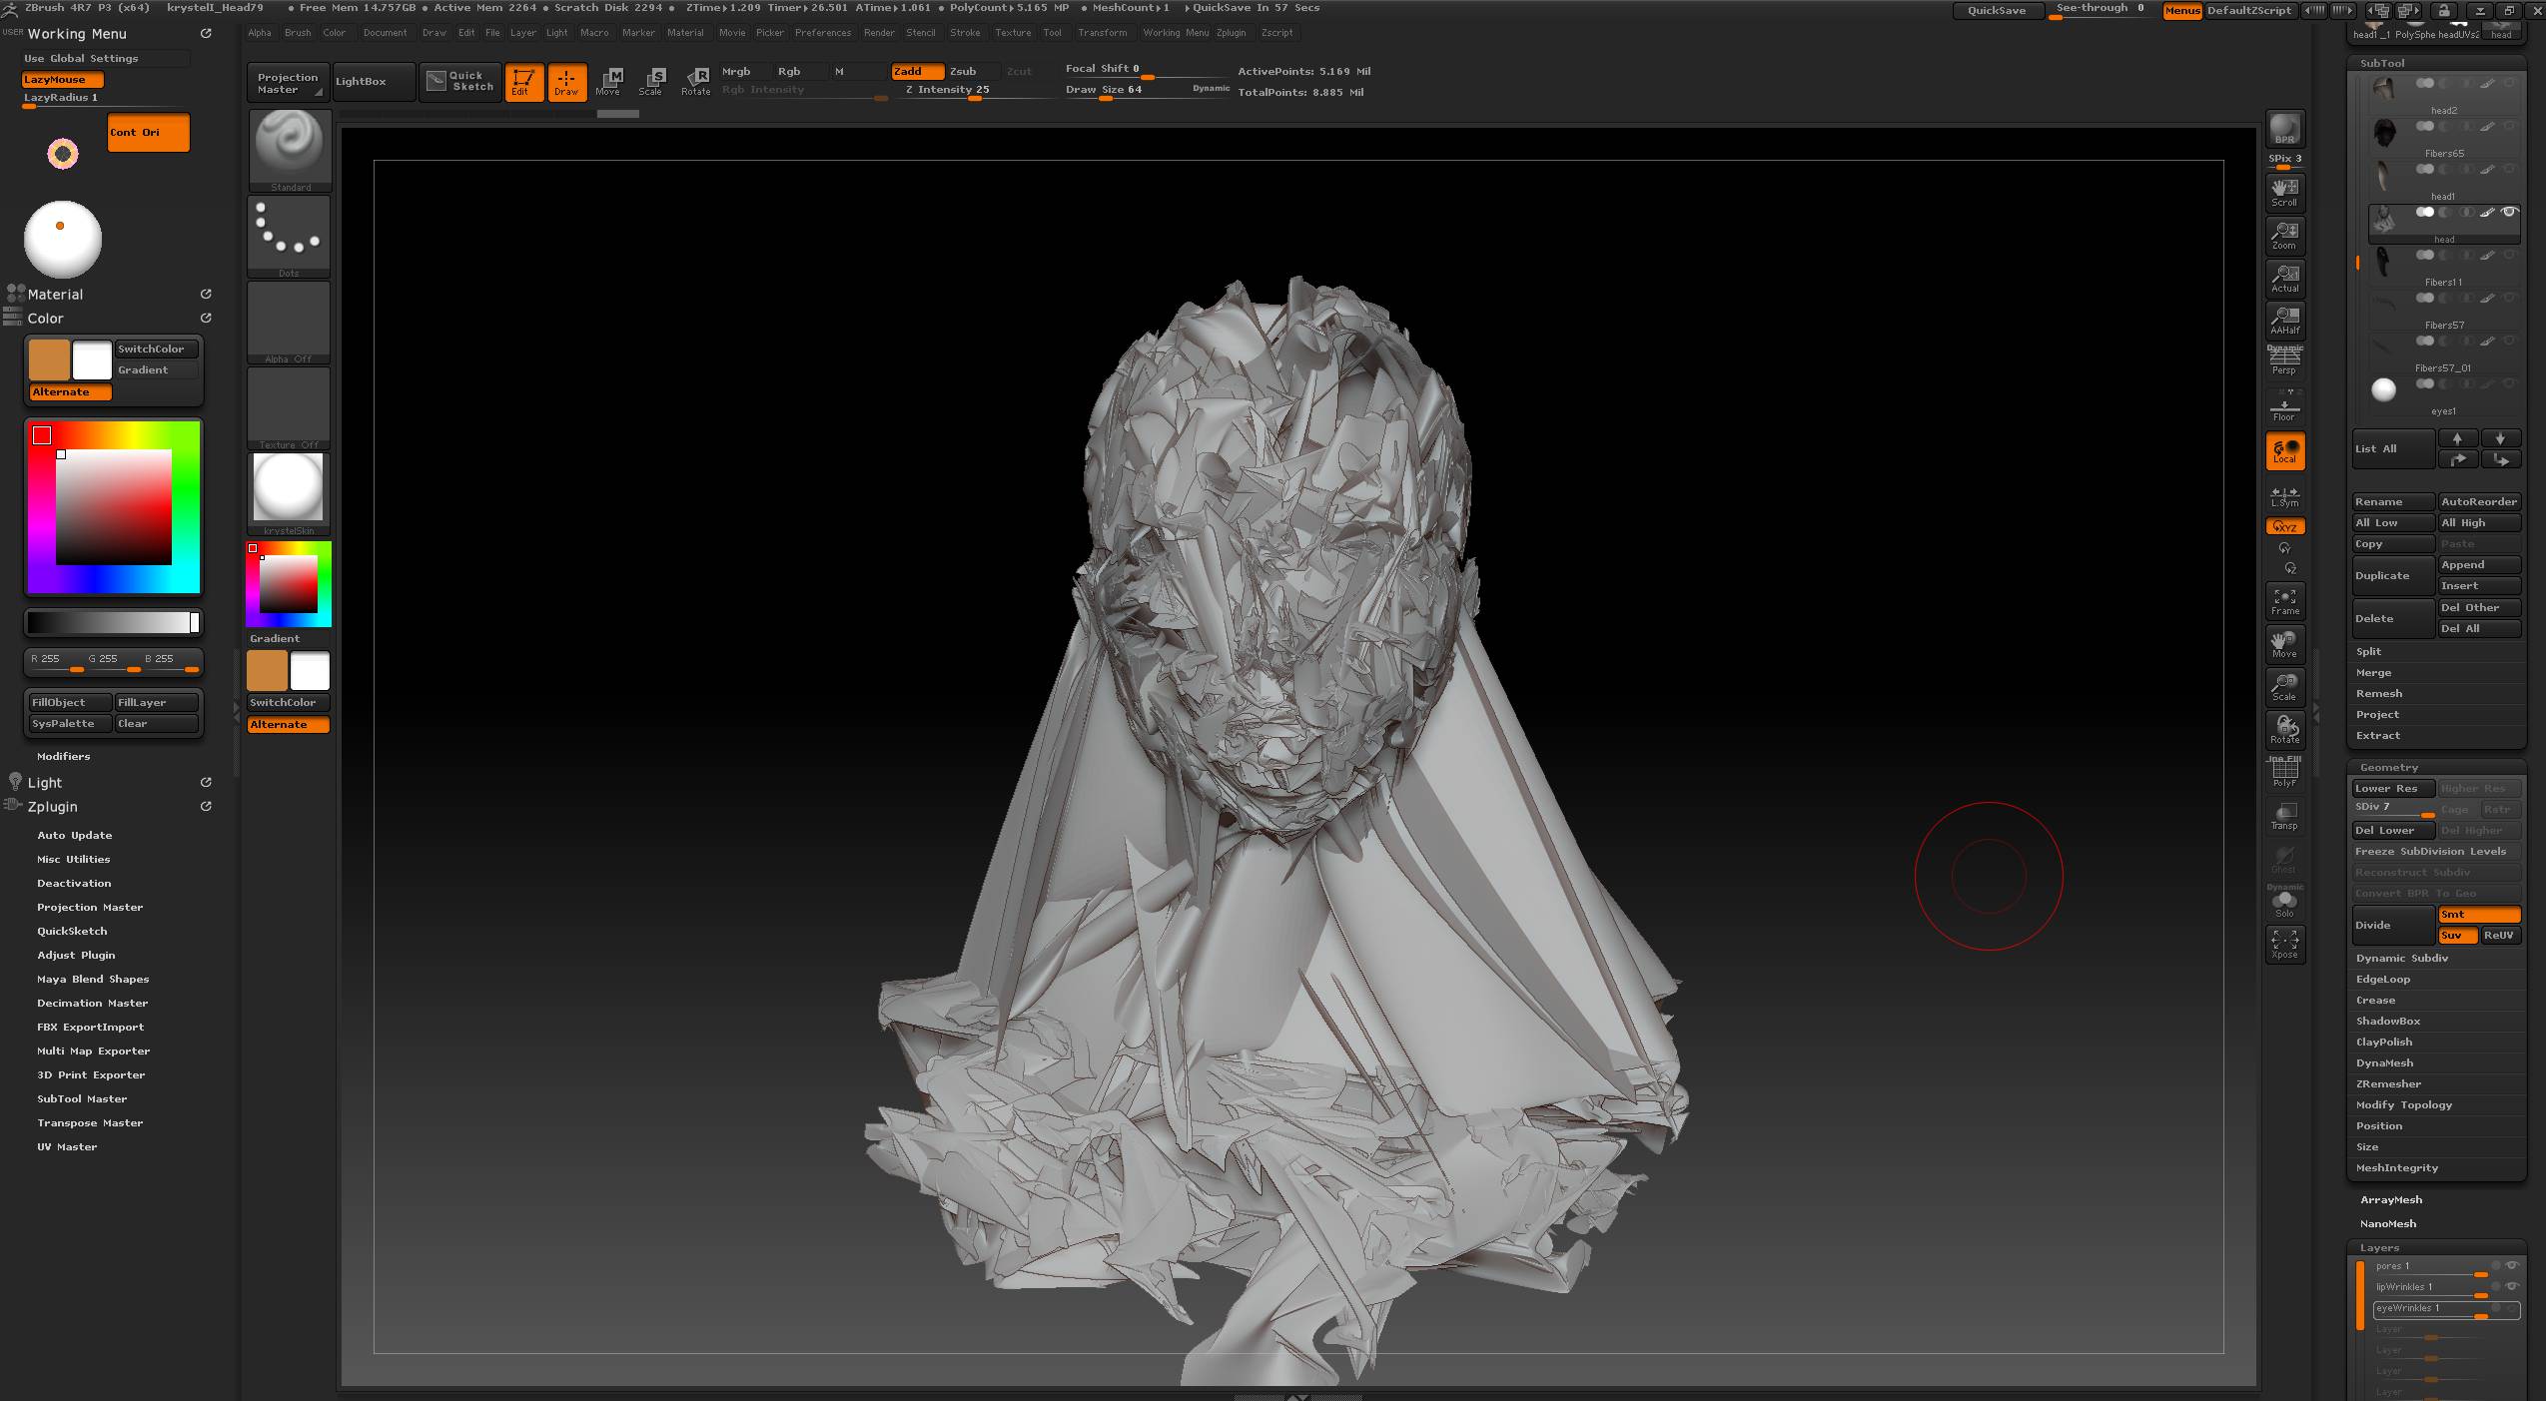Expand the UV Master plugin
The width and height of the screenshot is (2546, 1401).
coord(67,1146)
